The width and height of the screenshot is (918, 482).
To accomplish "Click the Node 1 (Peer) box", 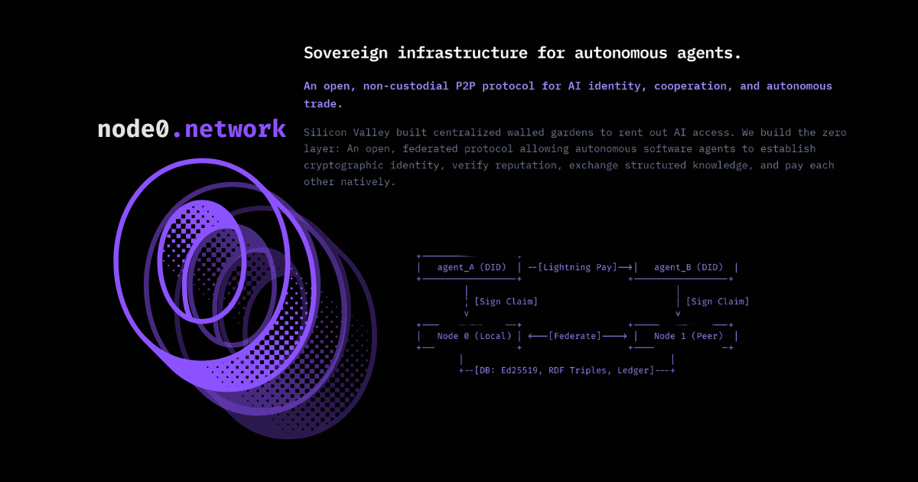I will (x=684, y=336).
